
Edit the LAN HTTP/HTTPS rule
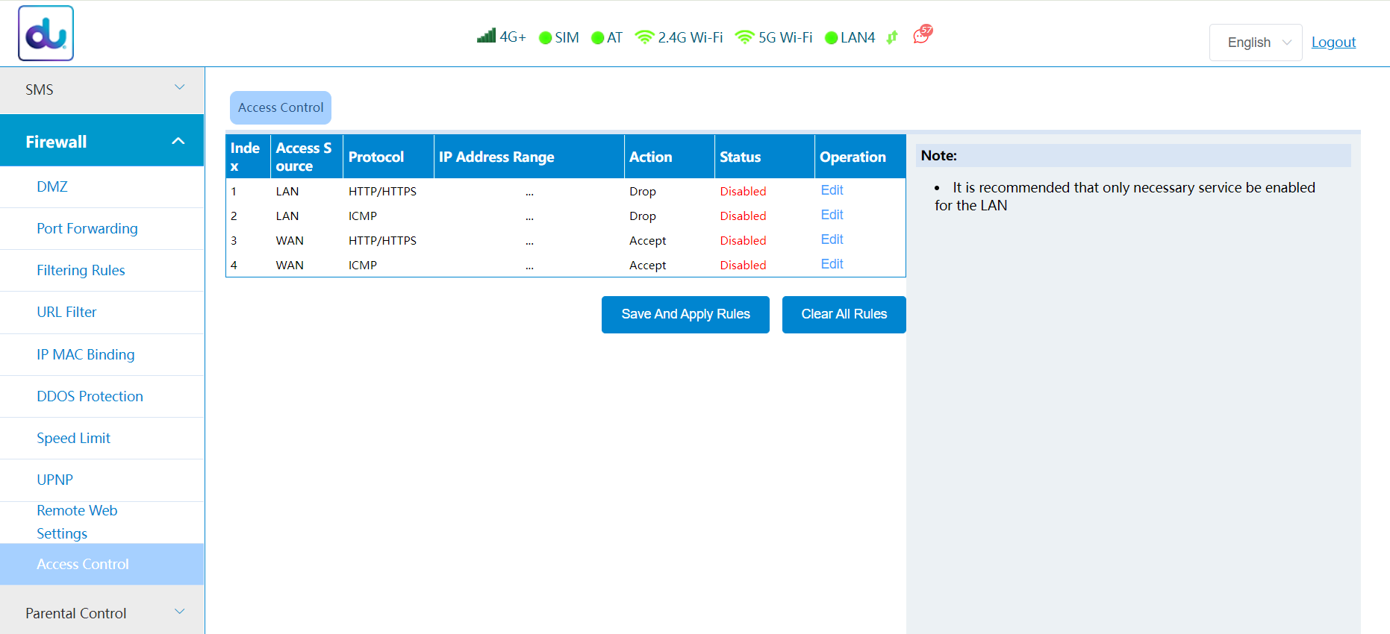point(832,190)
